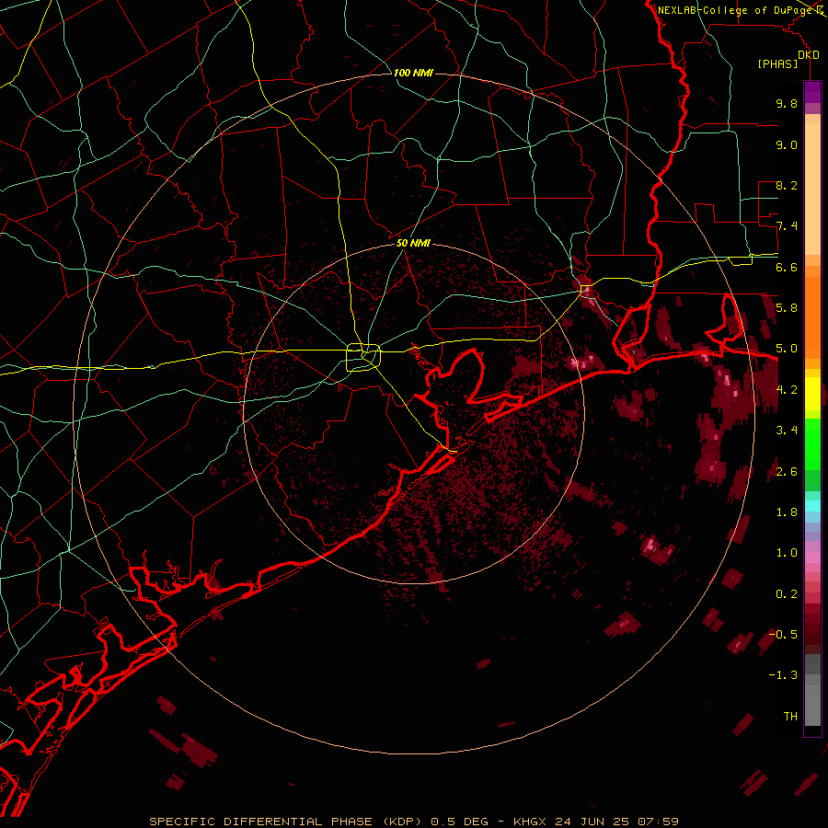
Task: Click the DKD label above the legend
Action: [x=809, y=54]
